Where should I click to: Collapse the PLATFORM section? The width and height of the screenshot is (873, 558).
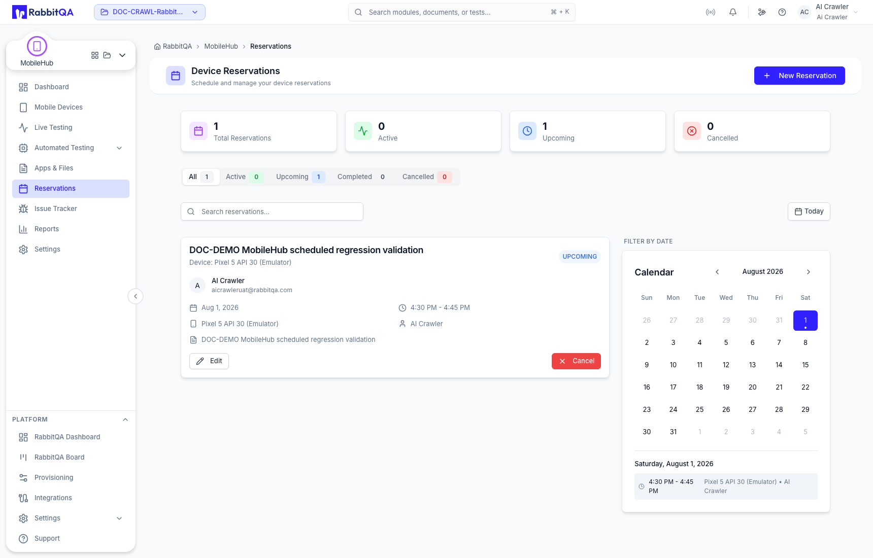(x=125, y=420)
